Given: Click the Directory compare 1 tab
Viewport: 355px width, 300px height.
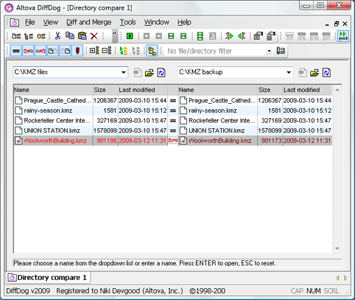Looking at the screenshot, I should 48,278.
